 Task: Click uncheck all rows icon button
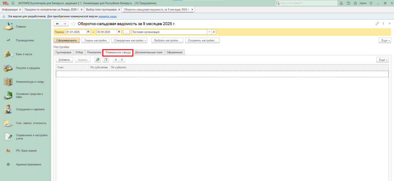pos(105,60)
